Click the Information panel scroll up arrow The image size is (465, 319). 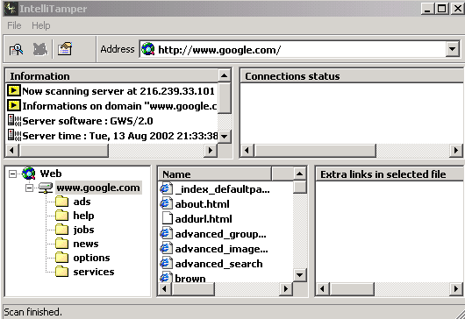(225, 76)
